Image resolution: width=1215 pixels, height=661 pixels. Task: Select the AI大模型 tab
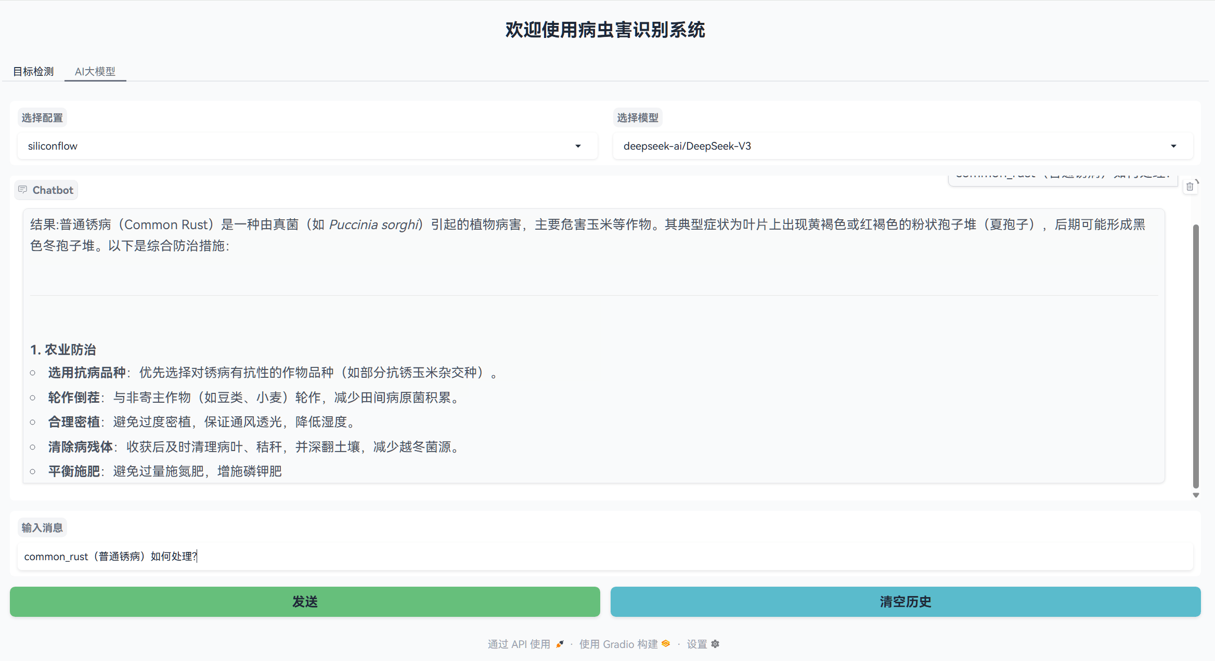(x=95, y=71)
